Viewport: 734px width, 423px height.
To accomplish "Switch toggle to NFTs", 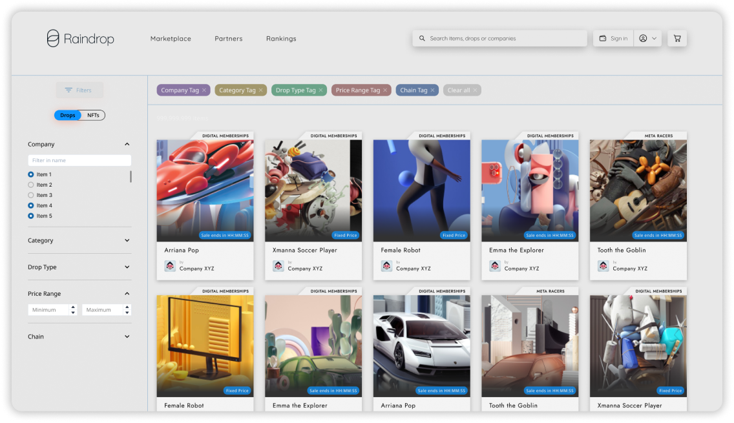I will point(93,116).
